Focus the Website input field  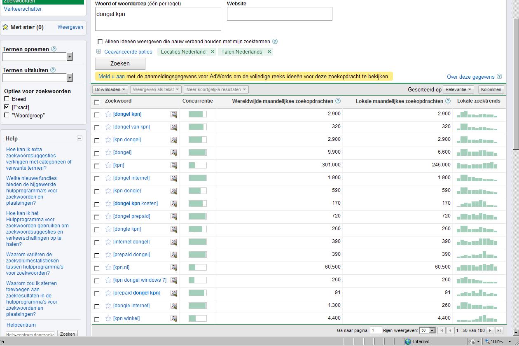click(279, 14)
